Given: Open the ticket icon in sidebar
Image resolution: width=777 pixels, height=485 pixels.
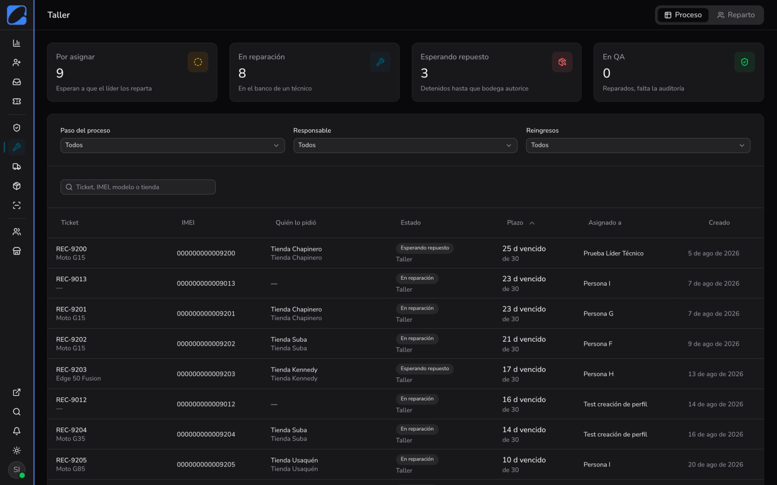Looking at the screenshot, I should pyautogui.click(x=17, y=101).
